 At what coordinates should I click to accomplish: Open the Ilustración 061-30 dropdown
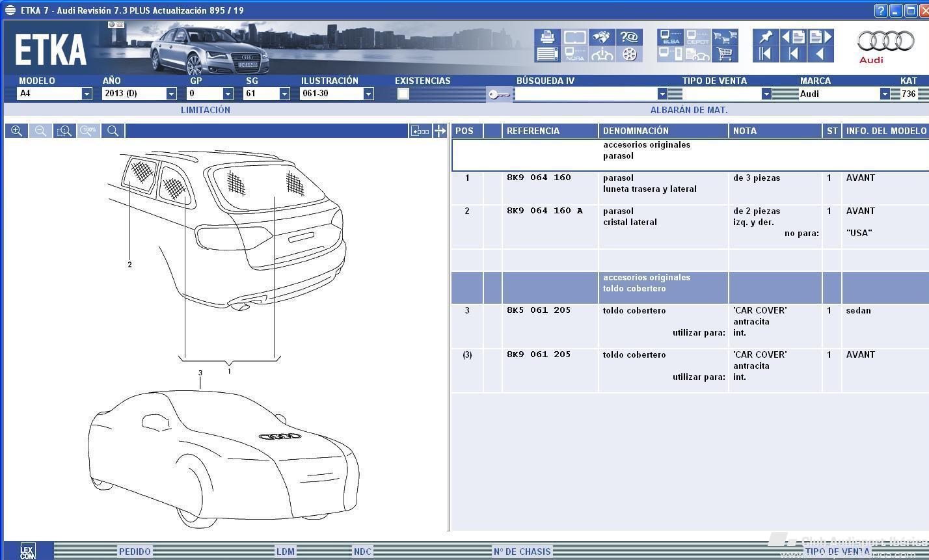click(368, 94)
